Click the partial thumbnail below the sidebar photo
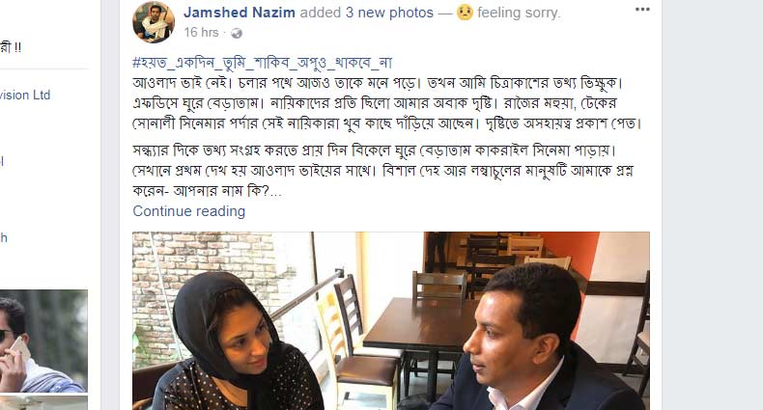 click(43, 402)
